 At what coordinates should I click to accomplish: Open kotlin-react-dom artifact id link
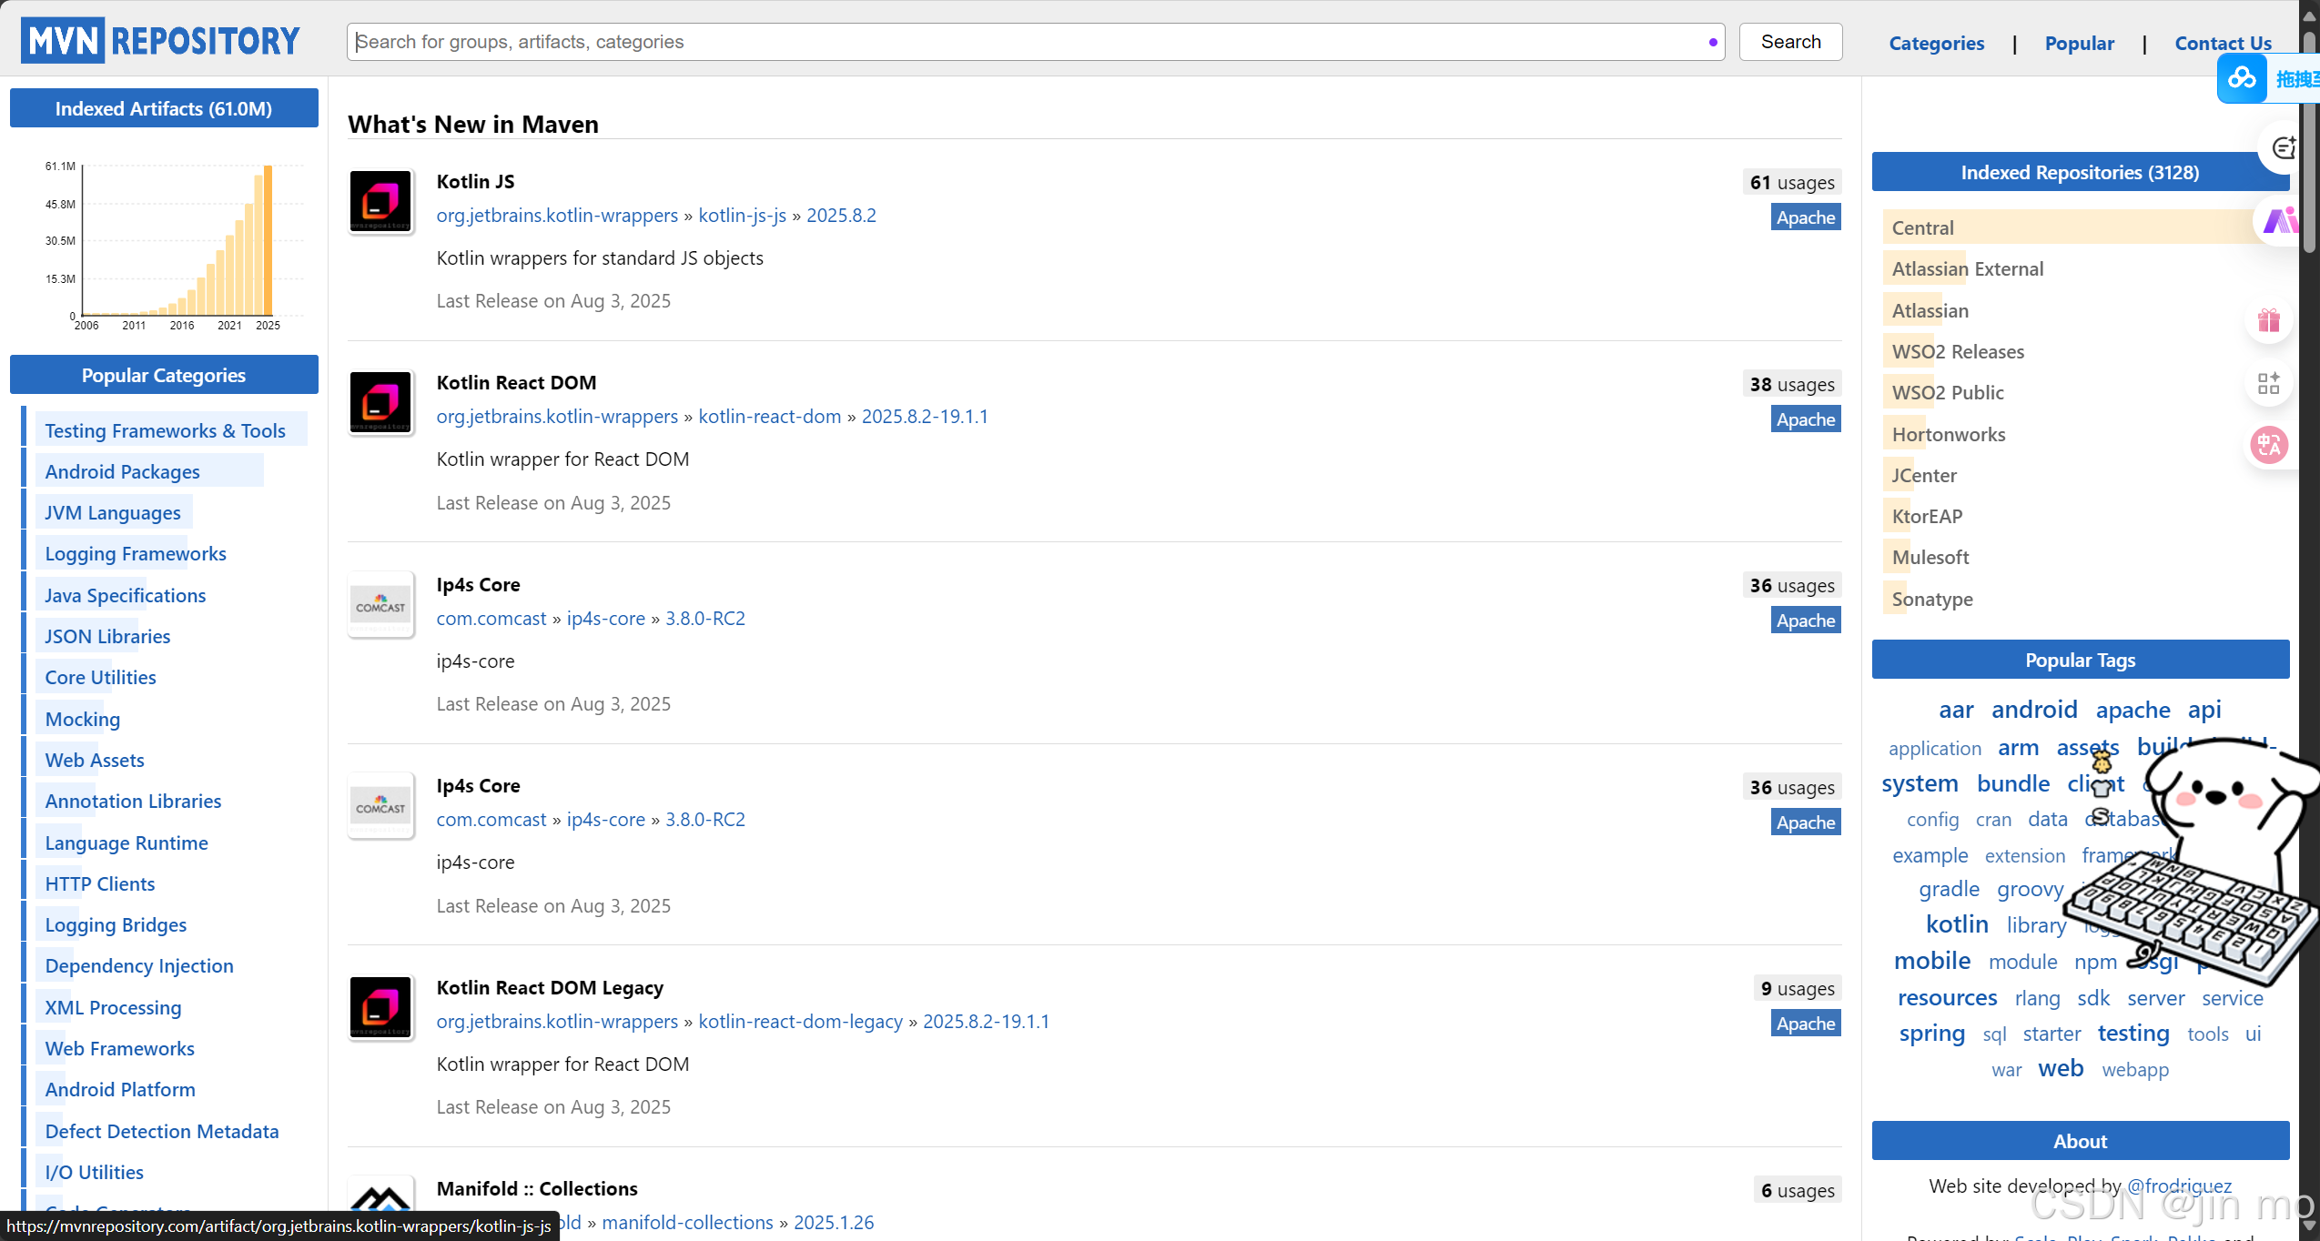pos(769,416)
